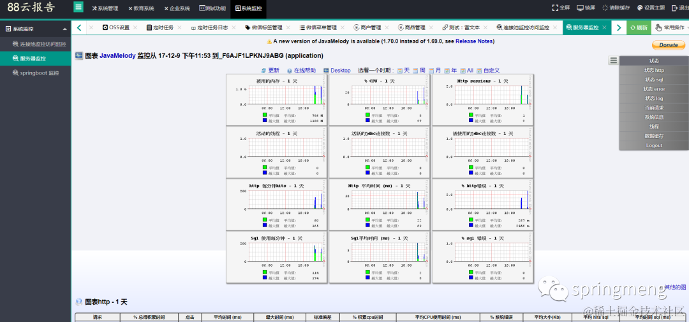Screen dimensions: 689x322
Task: Switch to the 定时任务日志 tab
Action: (209, 27)
